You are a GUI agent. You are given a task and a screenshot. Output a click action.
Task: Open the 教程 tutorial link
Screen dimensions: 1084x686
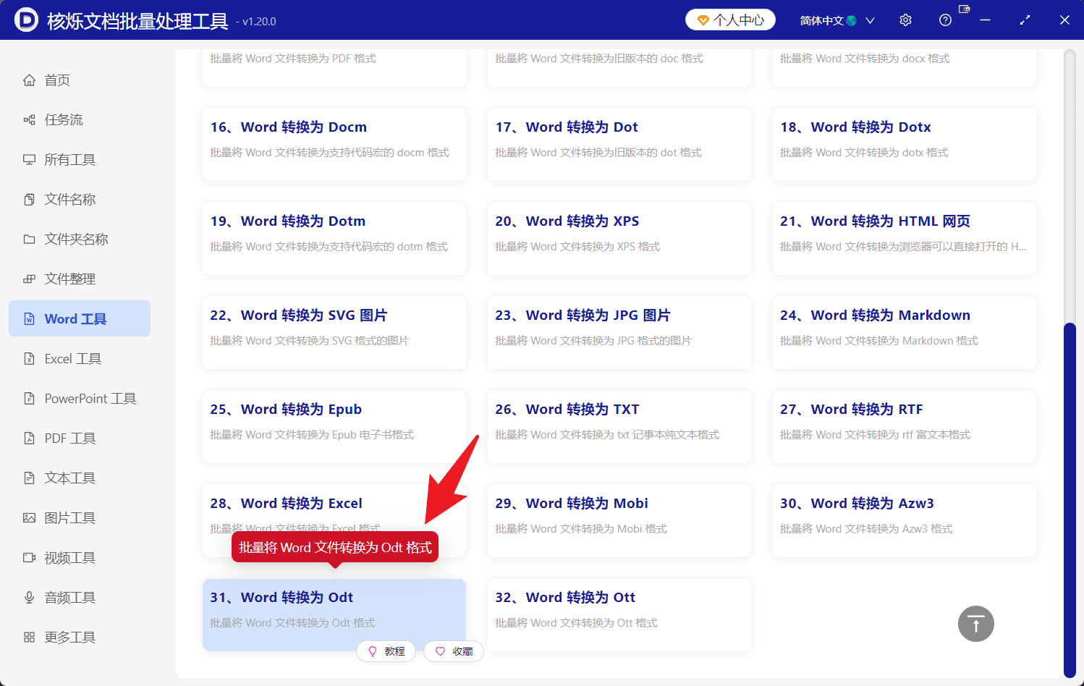(x=386, y=651)
